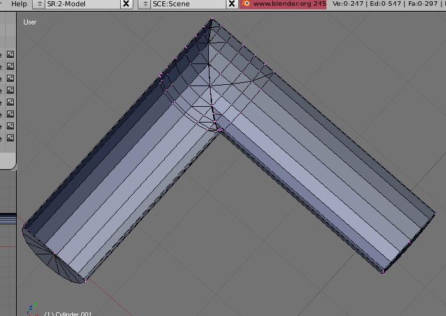Viewport: 446px width, 316px height.
Task: Click the XYZ axis indicator icon in viewport
Action: pos(32,310)
